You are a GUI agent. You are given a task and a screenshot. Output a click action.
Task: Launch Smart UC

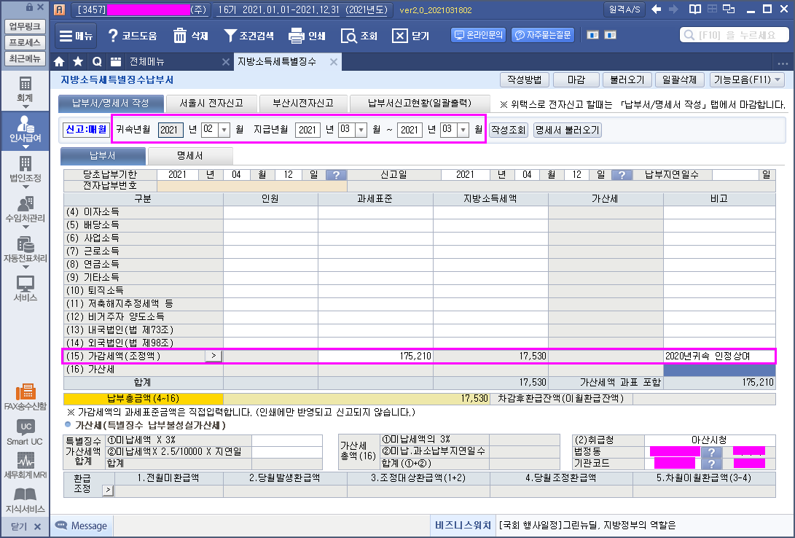pos(25,432)
